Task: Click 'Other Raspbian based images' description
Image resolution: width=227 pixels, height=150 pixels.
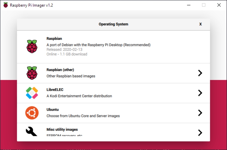Action: tap(71, 76)
